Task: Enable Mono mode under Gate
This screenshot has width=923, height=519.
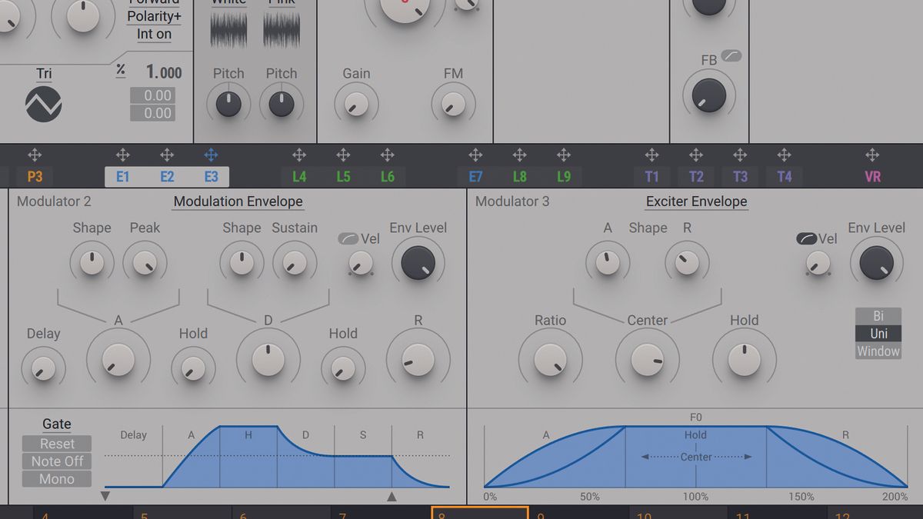Action: point(57,479)
